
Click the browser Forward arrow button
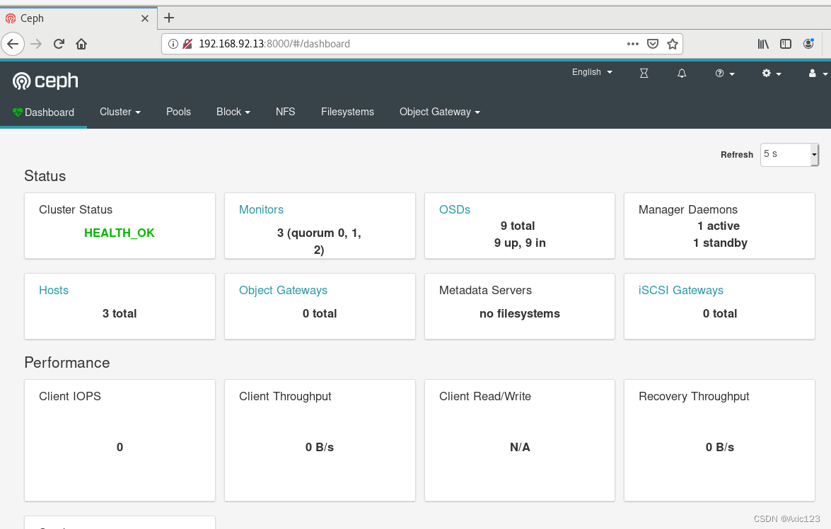click(x=36, y=44)
